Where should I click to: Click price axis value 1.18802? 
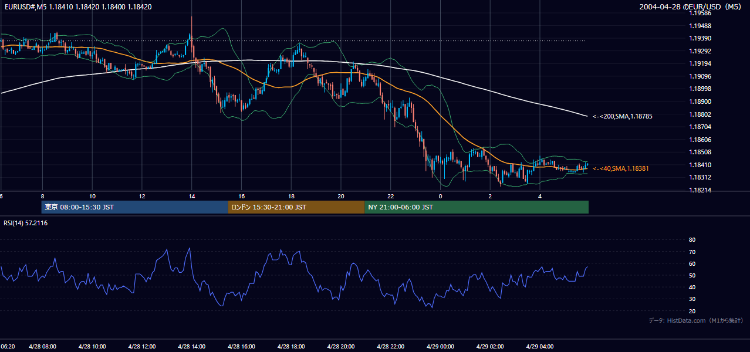(700, 114)
